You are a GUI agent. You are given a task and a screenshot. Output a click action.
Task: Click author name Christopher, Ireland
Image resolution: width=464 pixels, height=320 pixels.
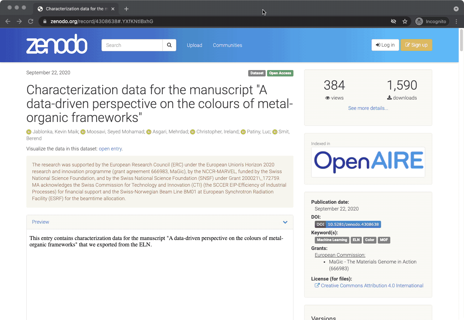click(218, 132)
